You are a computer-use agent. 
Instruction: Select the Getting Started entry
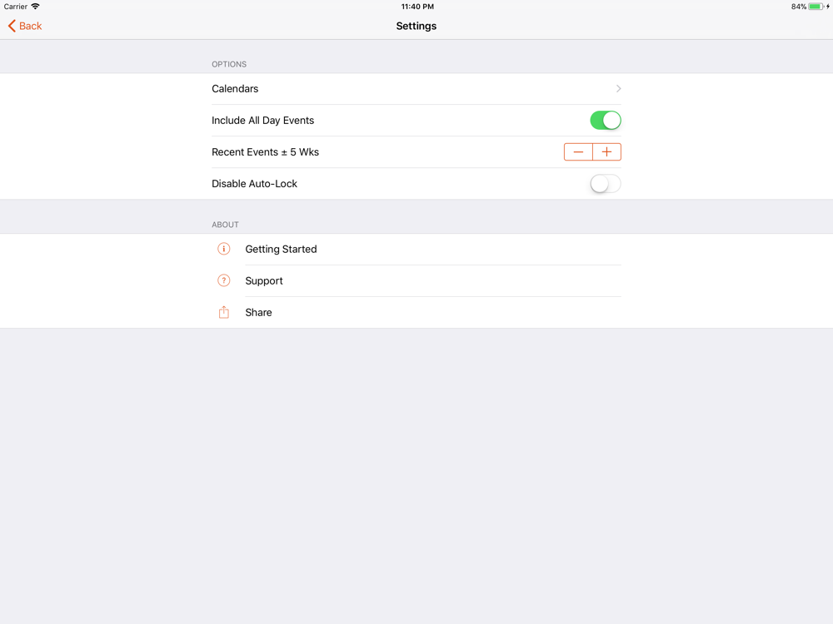416,249
